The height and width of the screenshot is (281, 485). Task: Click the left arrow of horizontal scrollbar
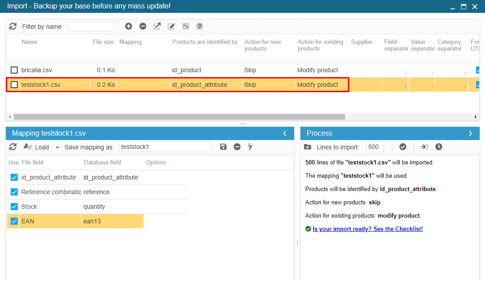click(10, 117)
